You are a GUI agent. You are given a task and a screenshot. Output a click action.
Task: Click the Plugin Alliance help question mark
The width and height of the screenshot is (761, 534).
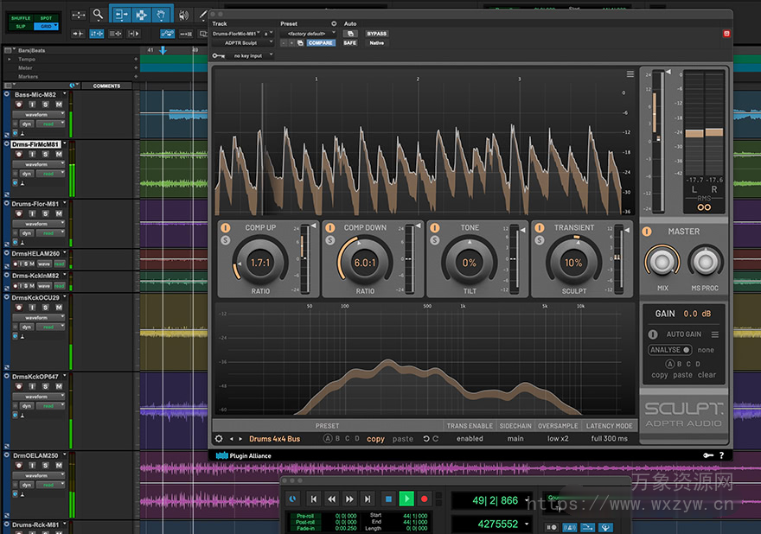(721, 456)
